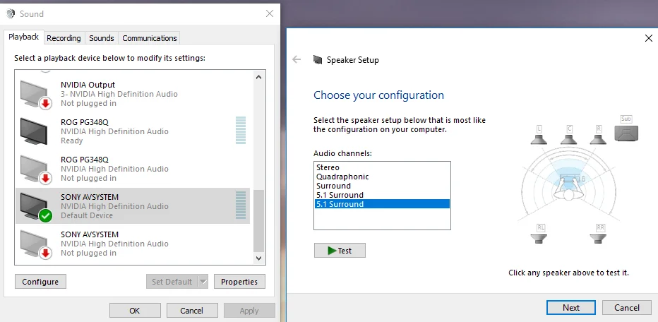Viewport: 658px width, 322px height.
Task: Click the level meter beside SONY AVSYSTEM
Action: click(x=241, y=205)
